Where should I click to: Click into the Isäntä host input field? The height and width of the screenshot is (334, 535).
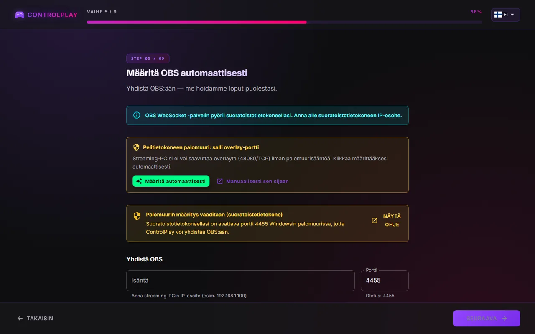pos(240,281)
